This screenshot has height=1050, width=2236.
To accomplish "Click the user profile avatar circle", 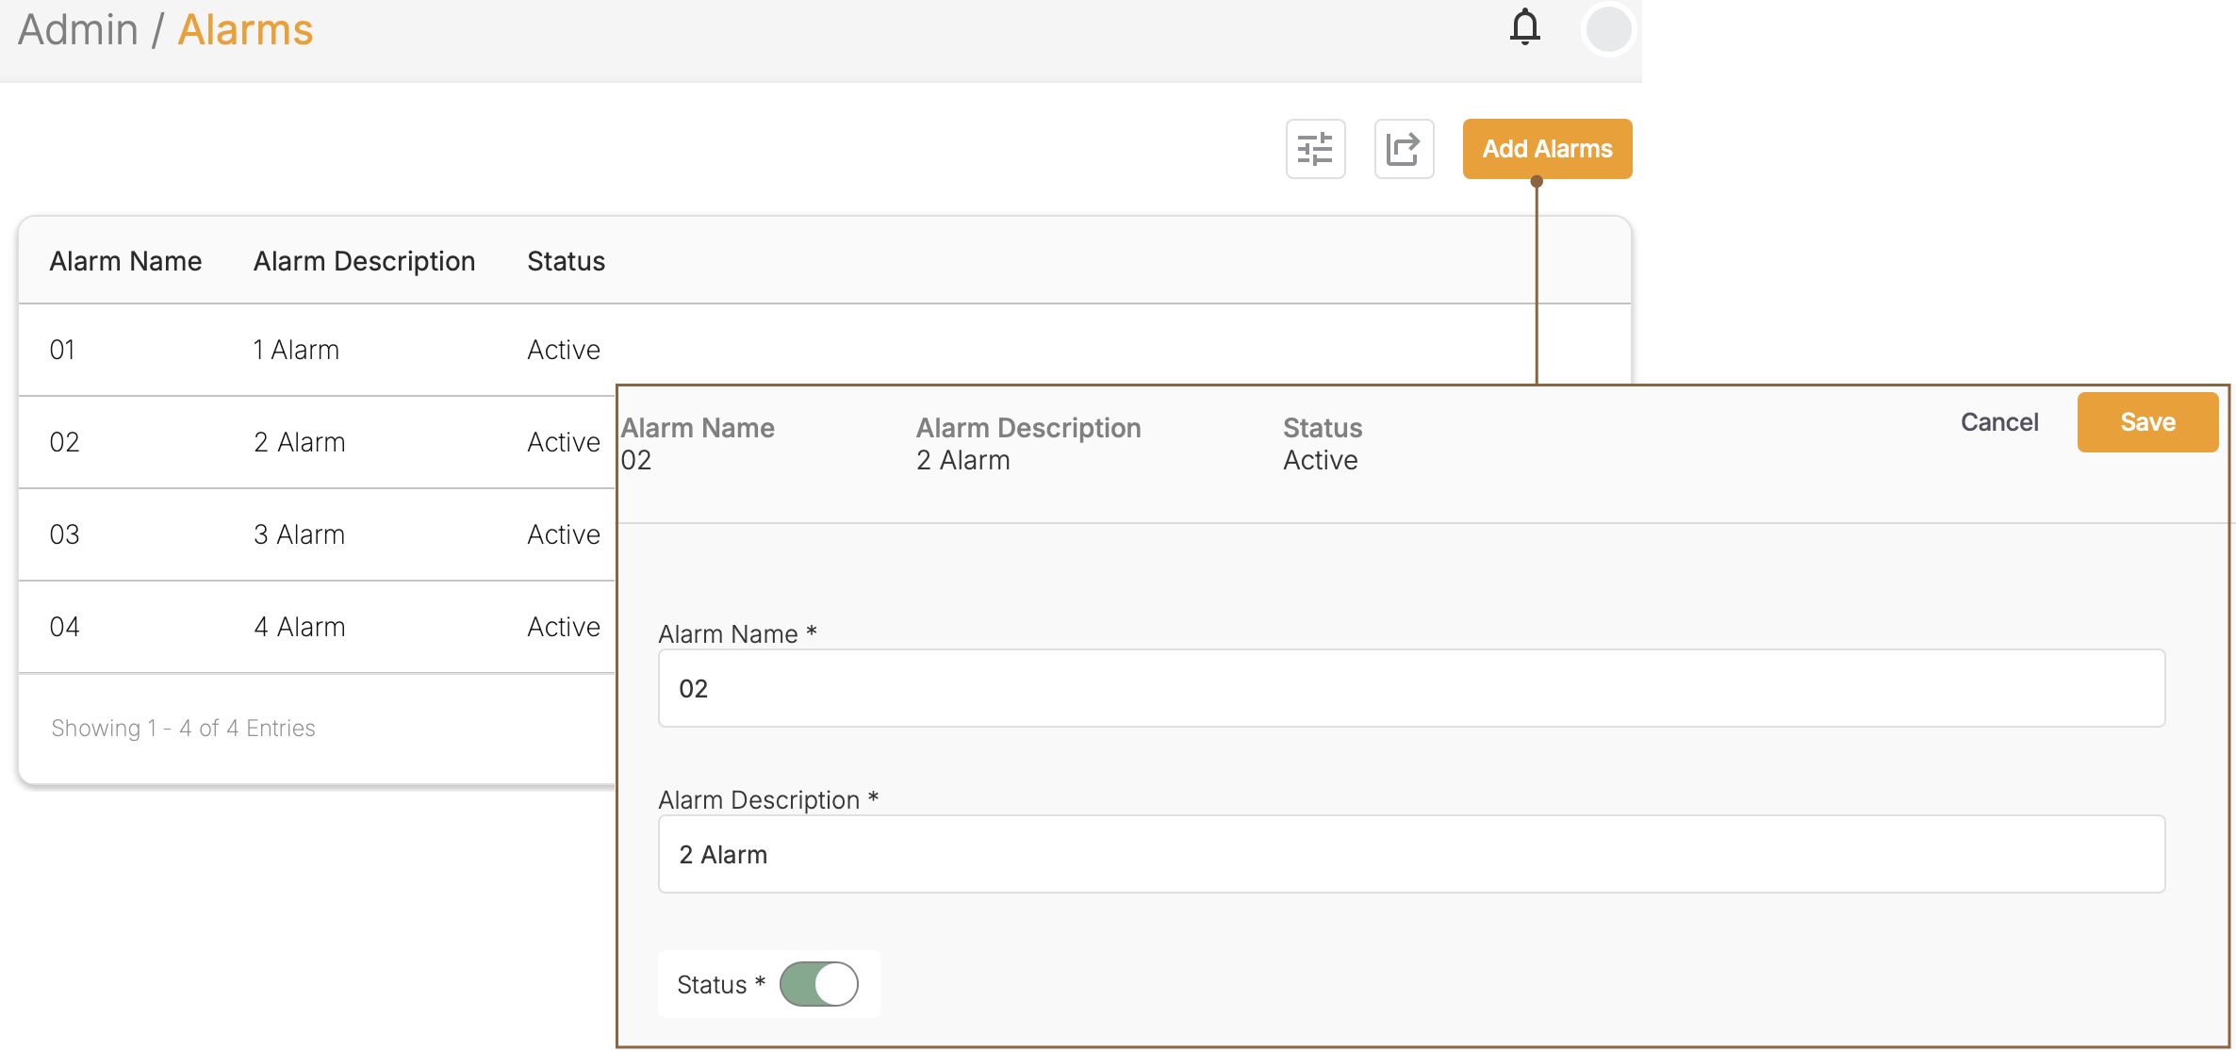I will [x=1607, y=30].
